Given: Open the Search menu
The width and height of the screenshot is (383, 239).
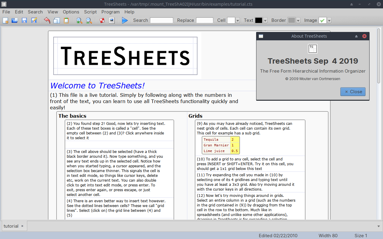Looking at the screenshot, I should 35,12.
